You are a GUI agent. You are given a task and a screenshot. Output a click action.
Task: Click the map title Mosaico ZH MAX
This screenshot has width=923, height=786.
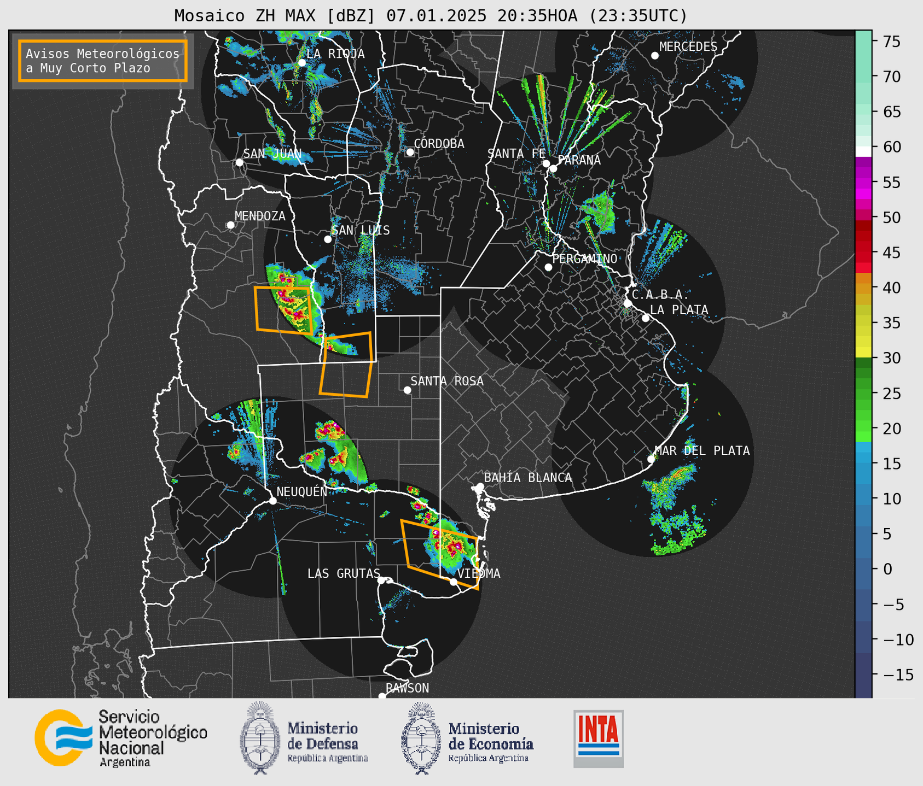click(431, 16)
